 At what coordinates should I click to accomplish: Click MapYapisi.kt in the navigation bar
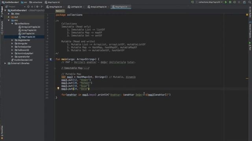(52, 2)
